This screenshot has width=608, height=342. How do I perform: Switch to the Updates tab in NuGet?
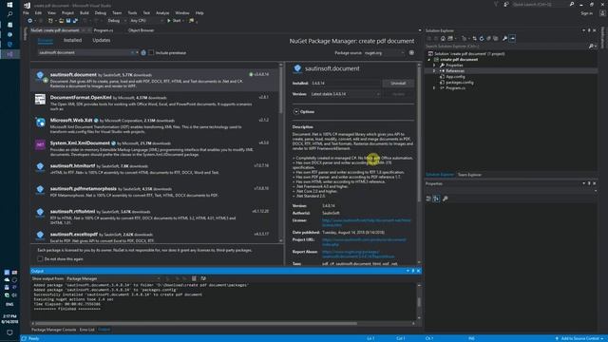pos(102,40)
